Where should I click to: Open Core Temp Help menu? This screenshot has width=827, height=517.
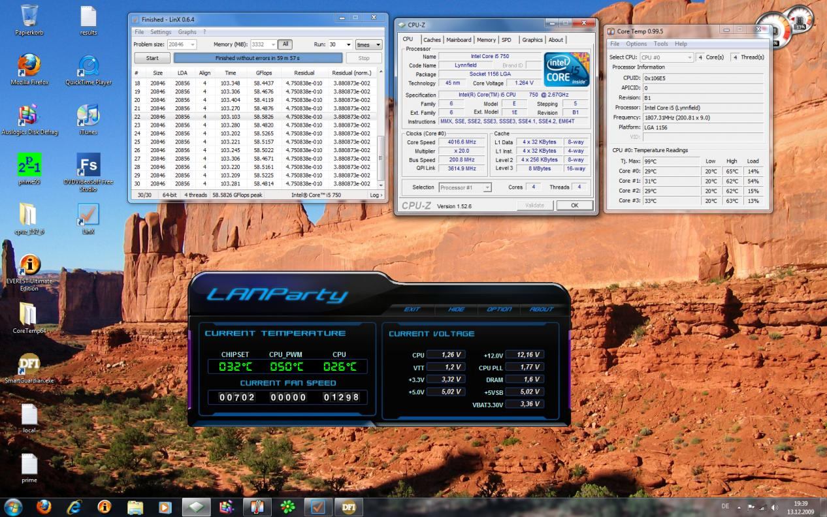tap(681, 44)
